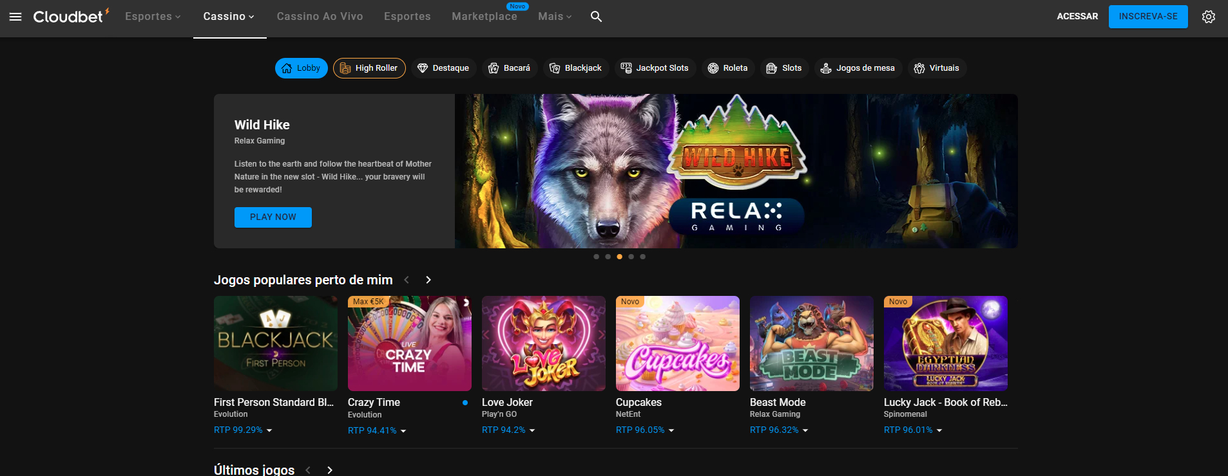Viewport: 1228px width, 476px height.
Task: Open the settings gear icon
Action: (x=1209, y=17)
